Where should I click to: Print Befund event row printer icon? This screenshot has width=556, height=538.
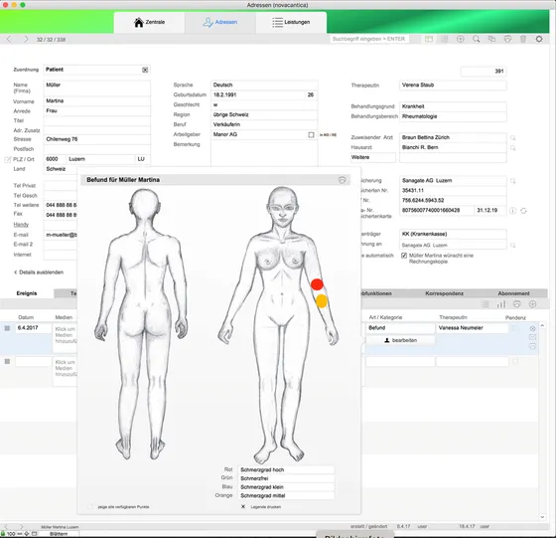532,347
